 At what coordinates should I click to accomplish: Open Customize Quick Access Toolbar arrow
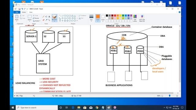(27, 9)
